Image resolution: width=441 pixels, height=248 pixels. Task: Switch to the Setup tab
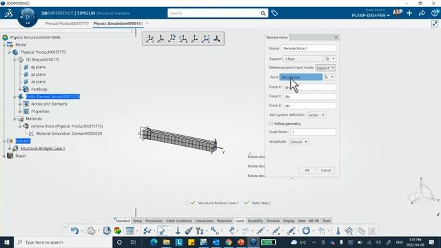[138, 220]
